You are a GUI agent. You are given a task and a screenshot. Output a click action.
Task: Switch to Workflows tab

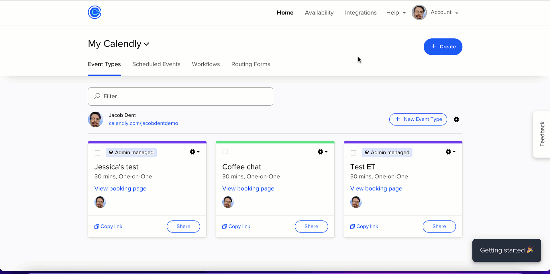206,64
